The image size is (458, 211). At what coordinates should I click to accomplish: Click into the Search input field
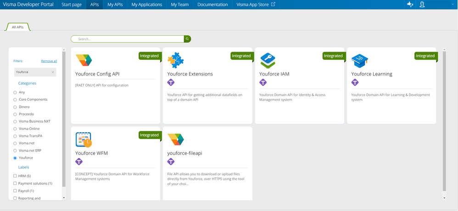tap(128, 39)
